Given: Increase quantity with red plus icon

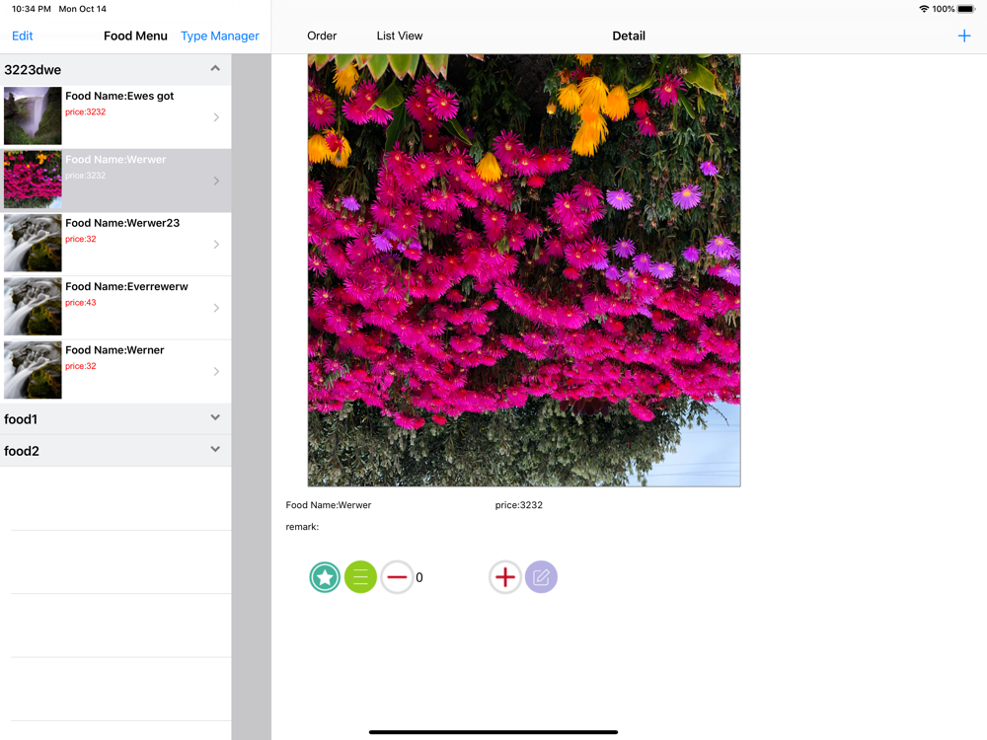Looking at the screenshot, I should tap(505, 577).
